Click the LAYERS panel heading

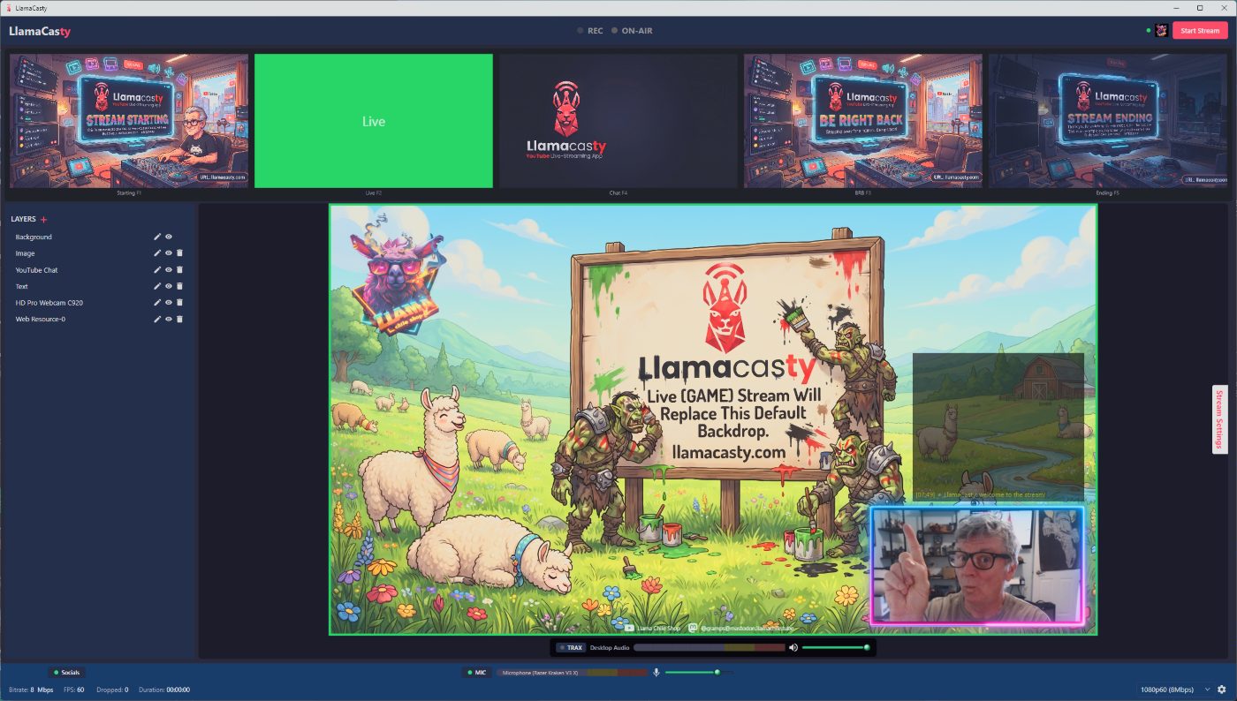[x=24, y=219]
